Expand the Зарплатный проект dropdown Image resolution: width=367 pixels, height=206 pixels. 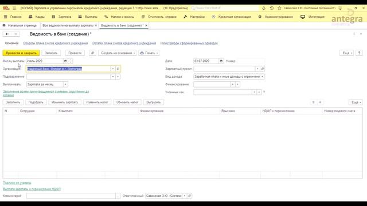[257, 69]
